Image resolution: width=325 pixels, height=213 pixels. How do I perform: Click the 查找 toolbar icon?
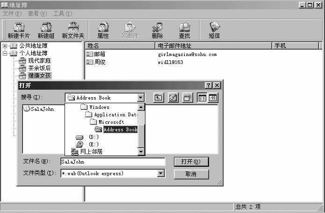click(x=184, y=30)
